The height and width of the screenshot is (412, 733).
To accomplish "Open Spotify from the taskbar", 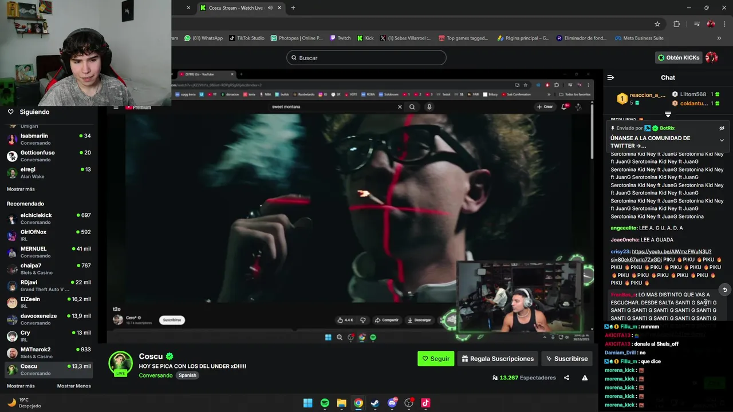I will [x=325, y=403].
